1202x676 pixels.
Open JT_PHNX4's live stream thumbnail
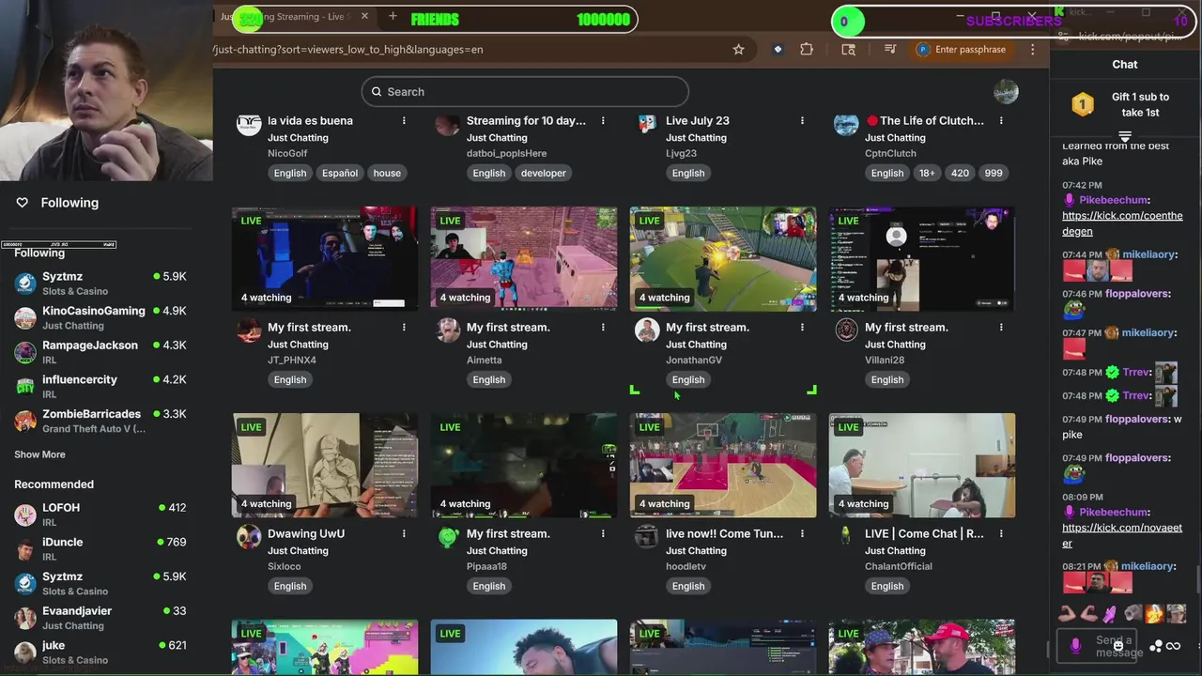pos(325,258)
